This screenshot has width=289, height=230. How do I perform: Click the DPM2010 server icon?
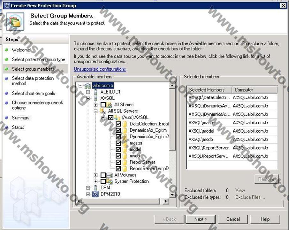pyautogui.click(x=95, y=194)
